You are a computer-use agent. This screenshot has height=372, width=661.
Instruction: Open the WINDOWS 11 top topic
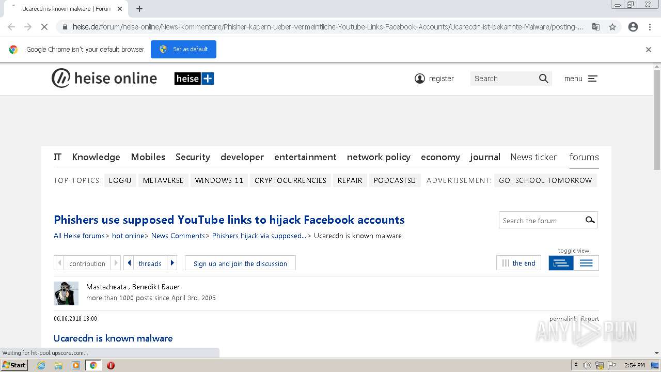tap(219, 180)
